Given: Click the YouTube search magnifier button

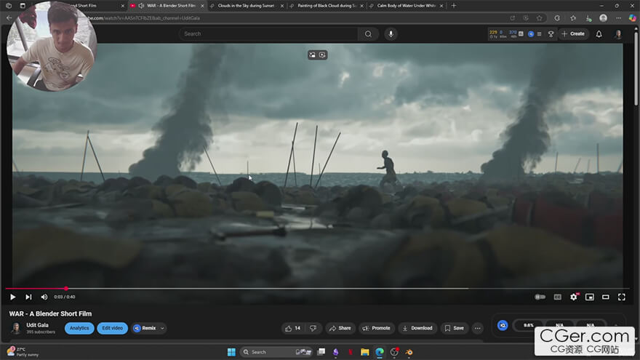Looking at the screenshot, I should 368,34.
